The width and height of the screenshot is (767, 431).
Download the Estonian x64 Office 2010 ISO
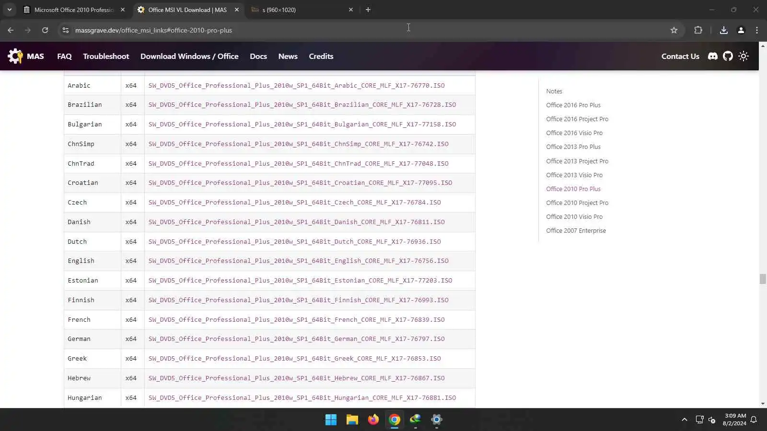(301, 280)
